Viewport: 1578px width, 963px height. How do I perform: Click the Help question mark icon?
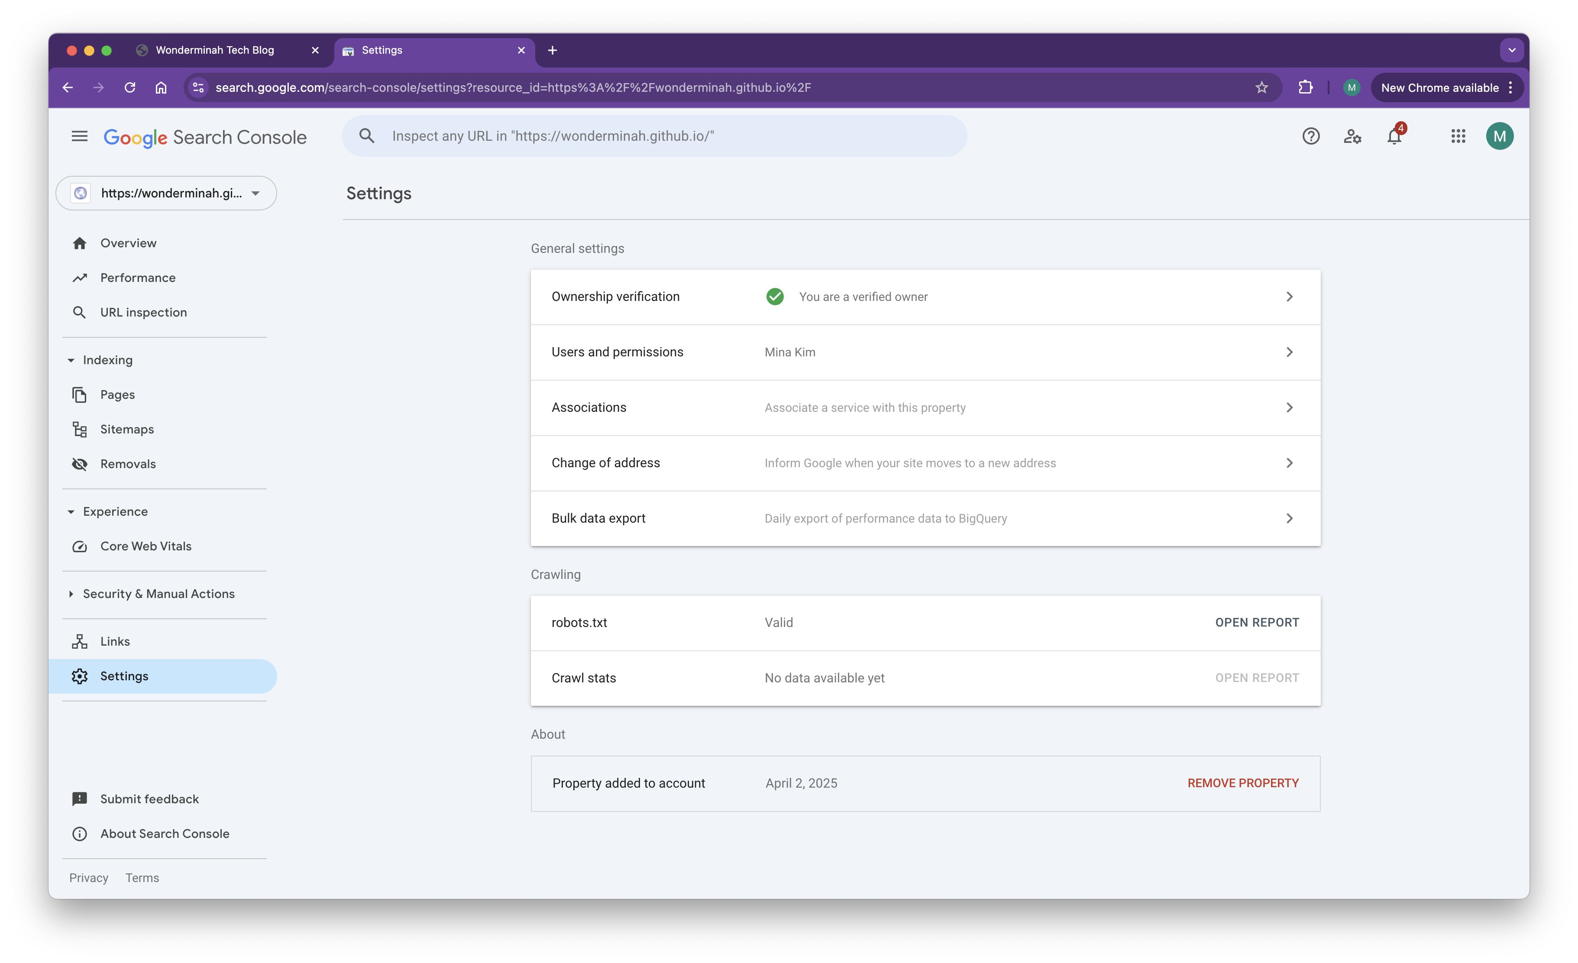1310,136
